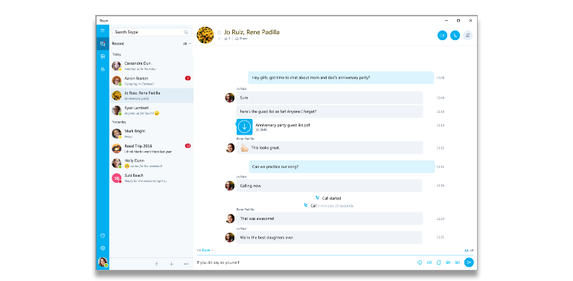
Task: Open Aaron Buxton's conversation
Action: [151, 80]
